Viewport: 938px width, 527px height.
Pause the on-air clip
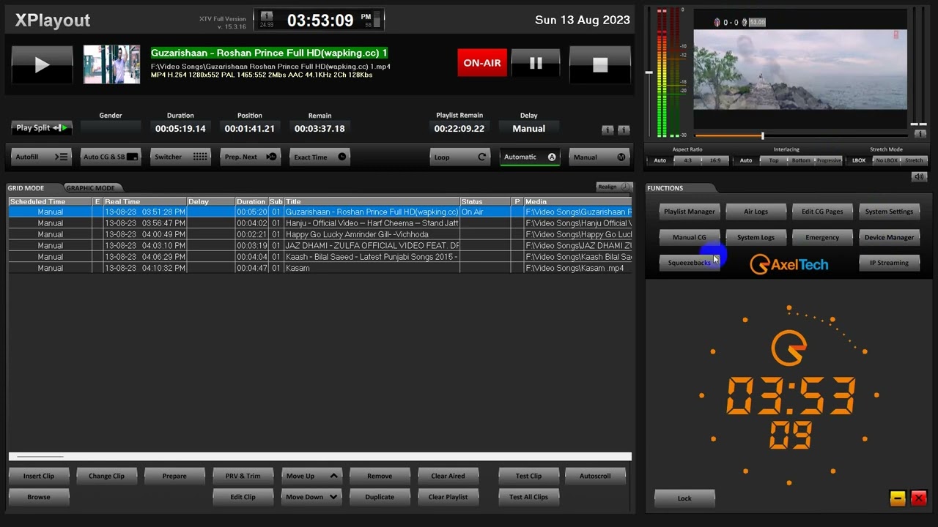[536, 64]
